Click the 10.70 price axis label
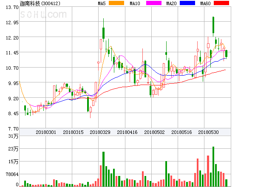 [x=12, y=68]
